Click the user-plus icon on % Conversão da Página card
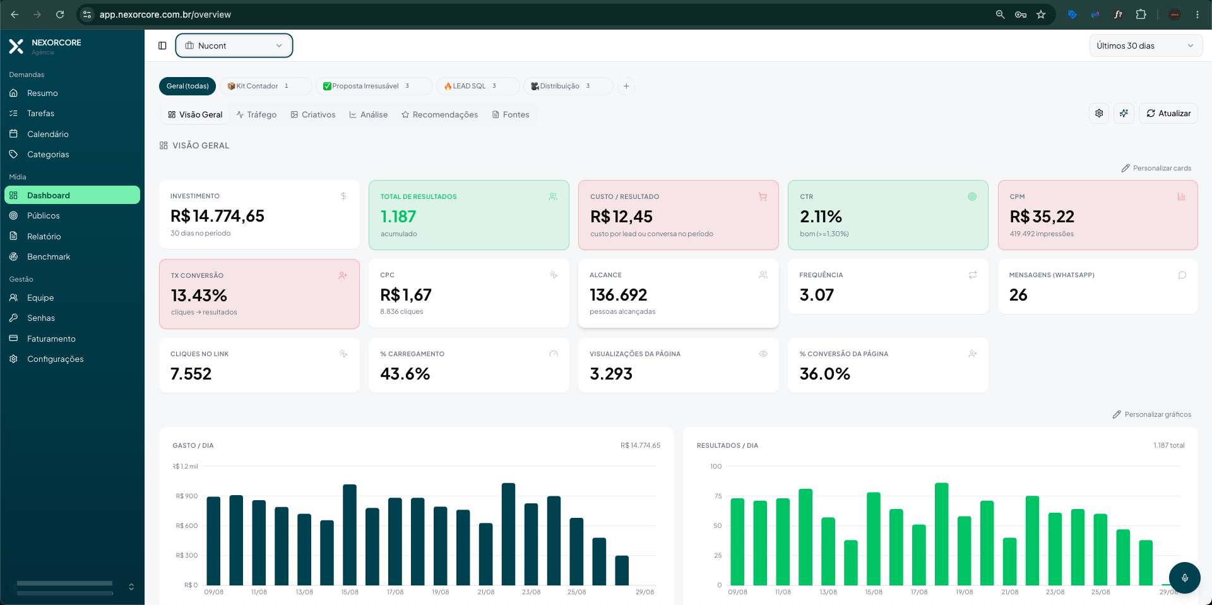1212x605 pixels. pyautogui.click(x=973, y=354)
